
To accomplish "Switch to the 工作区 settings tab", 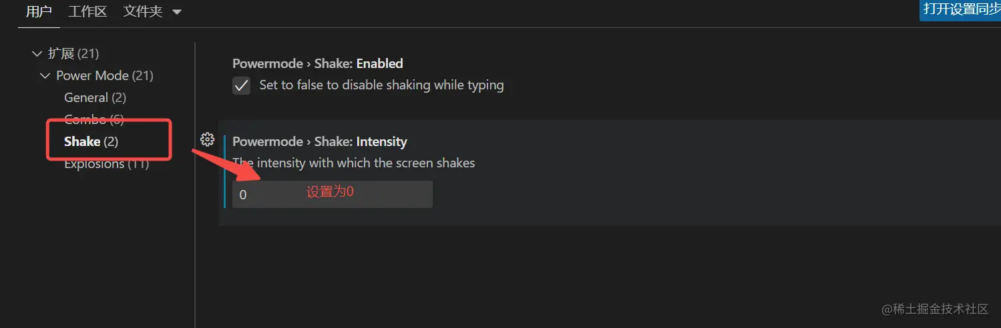I will pyautogui.click(x=87, y=12).
